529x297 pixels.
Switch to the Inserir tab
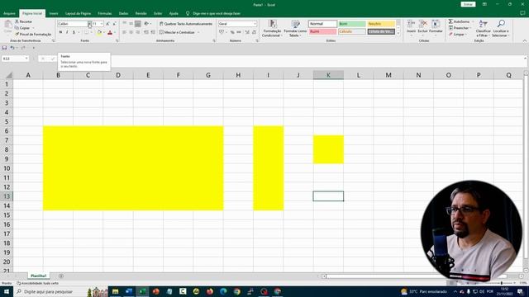[54, 13]
